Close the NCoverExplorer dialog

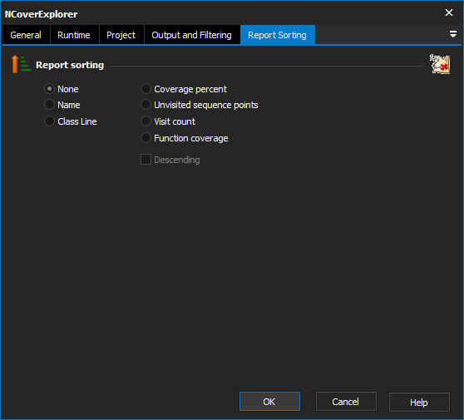tap(449, 12)
